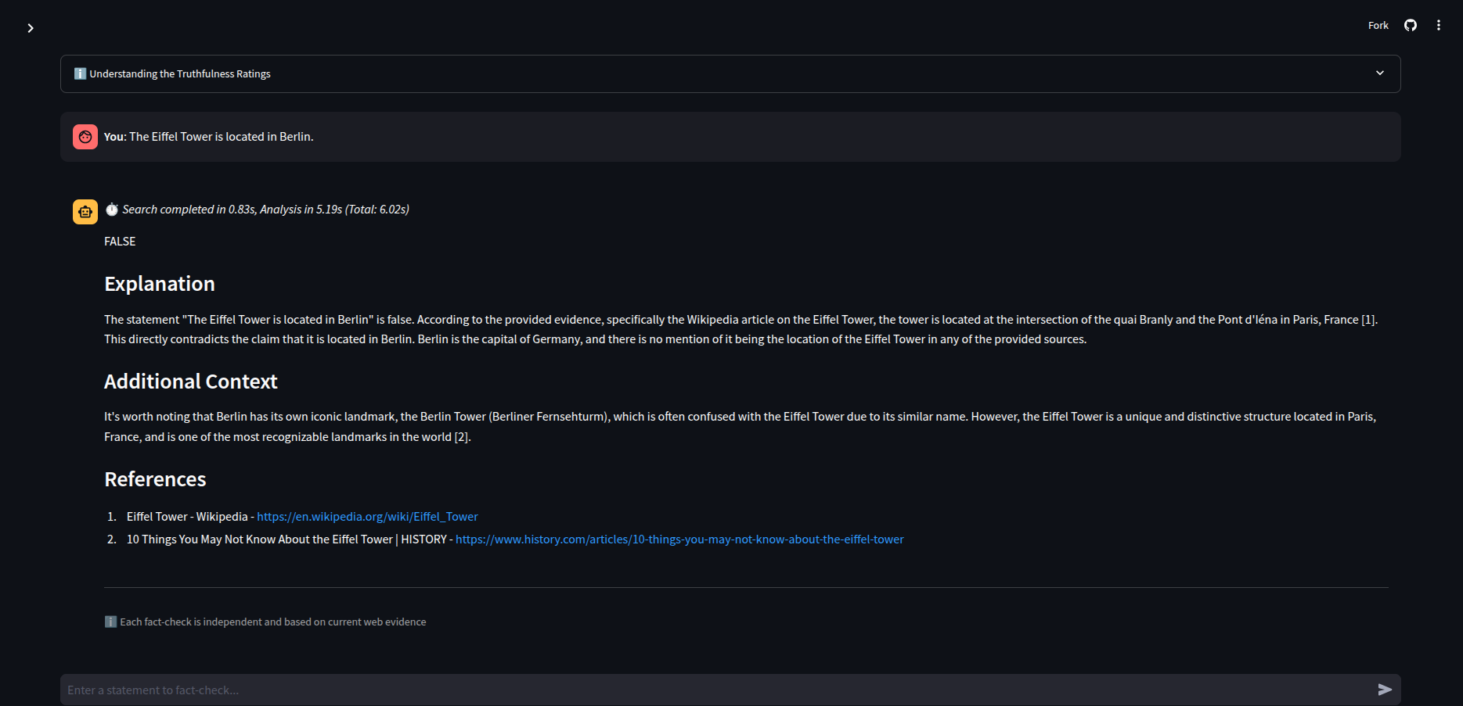The height and width of the screenshot is (706, 1463).
Task: Click the References heading
Action: coord(155,479)
